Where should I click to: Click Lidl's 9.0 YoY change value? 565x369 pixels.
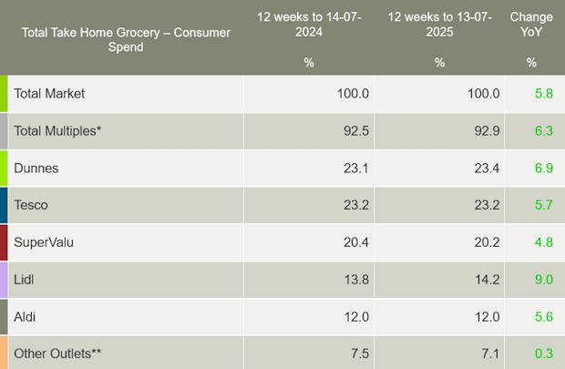point(544,280)
